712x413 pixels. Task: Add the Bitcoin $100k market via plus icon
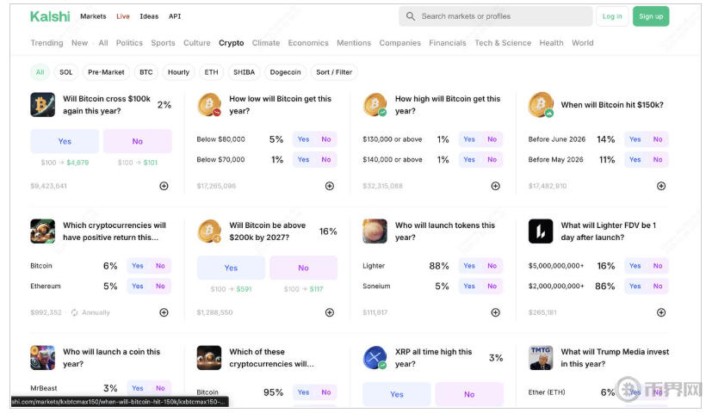click(x=164, y=186)
